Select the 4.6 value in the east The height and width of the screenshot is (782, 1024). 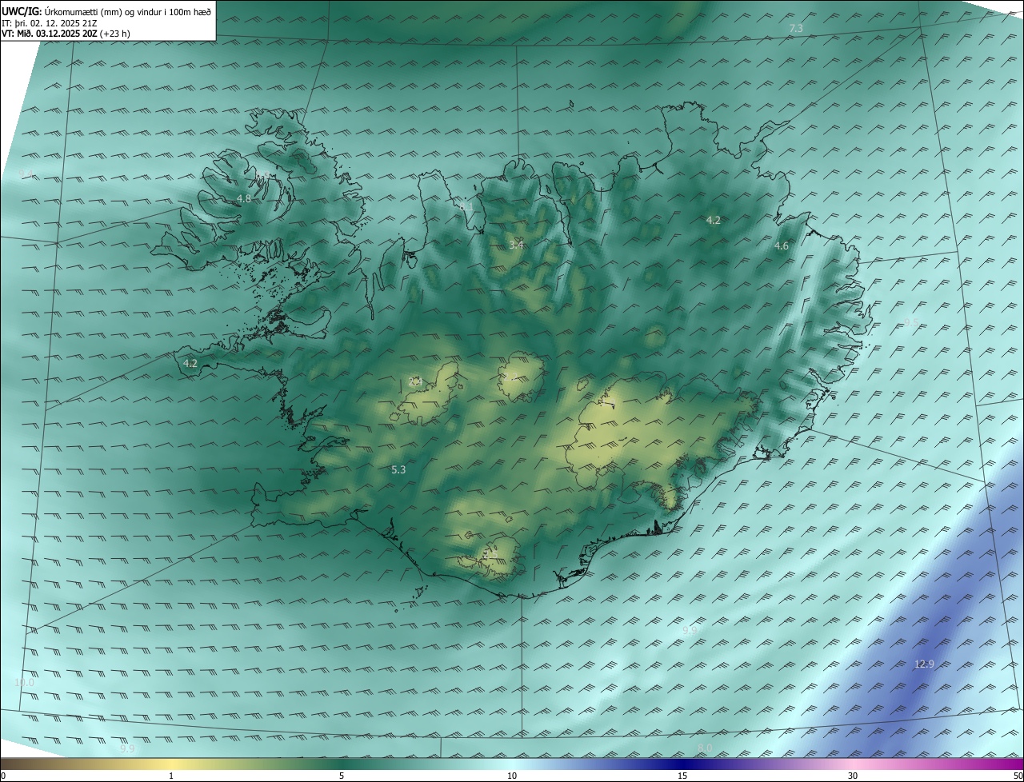(782, 246)
